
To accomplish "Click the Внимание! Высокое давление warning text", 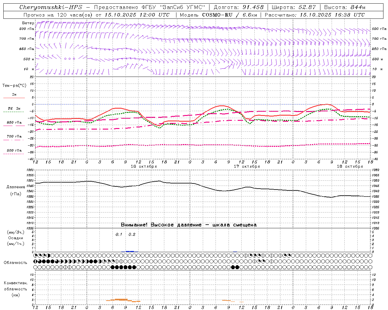I will coord(189,225).
